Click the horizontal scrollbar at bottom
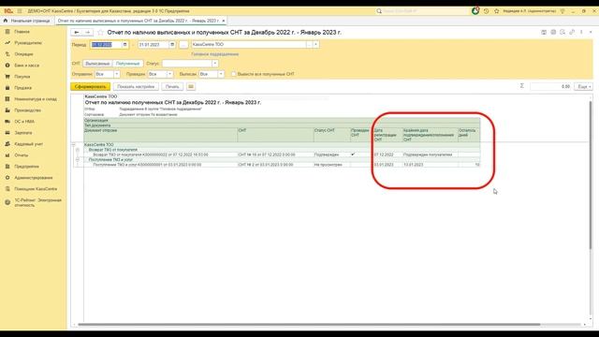 tap(309, 325)
